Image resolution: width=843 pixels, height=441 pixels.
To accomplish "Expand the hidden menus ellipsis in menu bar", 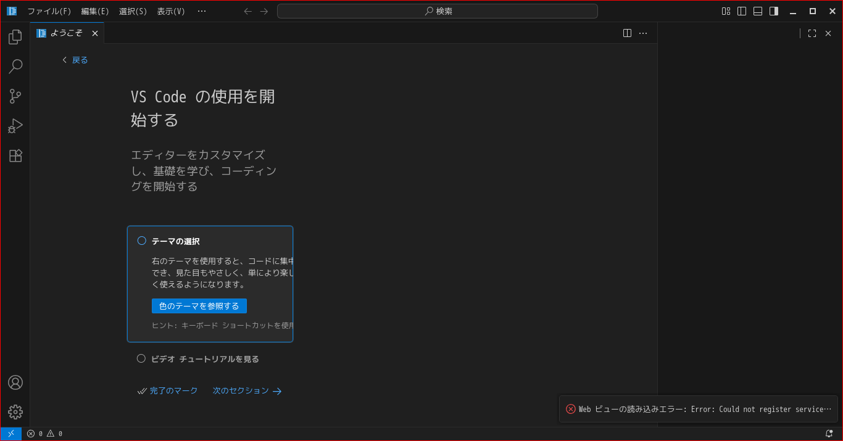I will [202, 11].
